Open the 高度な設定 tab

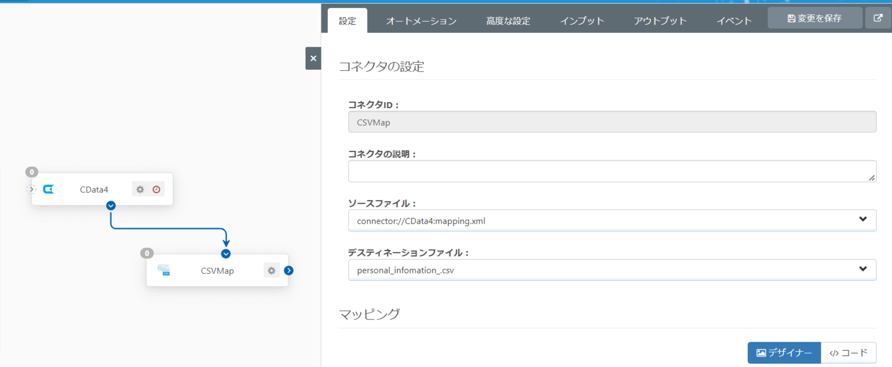pyautogui.click(x=508, y=21)
